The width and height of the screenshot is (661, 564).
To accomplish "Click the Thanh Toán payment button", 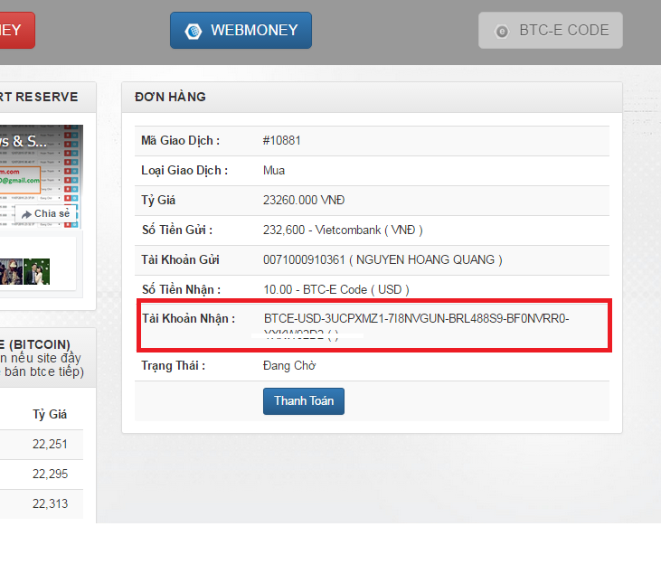I will [x=304, y=401].
